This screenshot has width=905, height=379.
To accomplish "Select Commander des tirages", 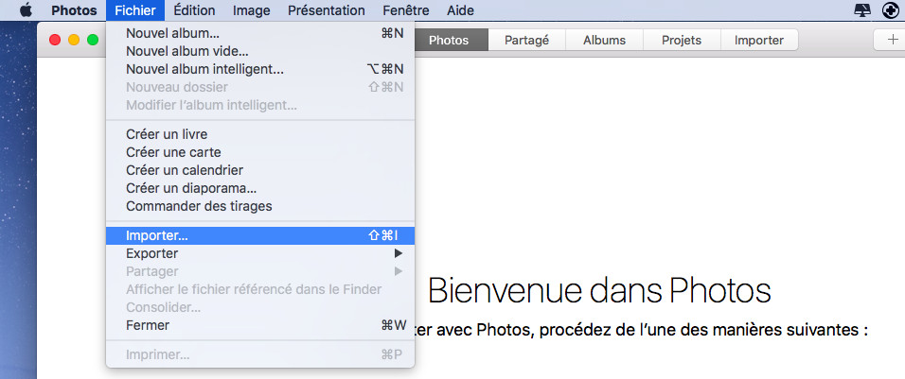I will pos(260,206).
